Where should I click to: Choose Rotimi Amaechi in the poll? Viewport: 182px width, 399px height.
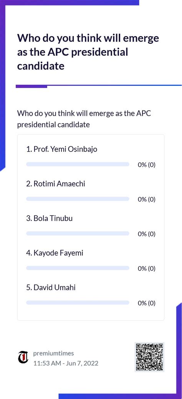point(56,184)
